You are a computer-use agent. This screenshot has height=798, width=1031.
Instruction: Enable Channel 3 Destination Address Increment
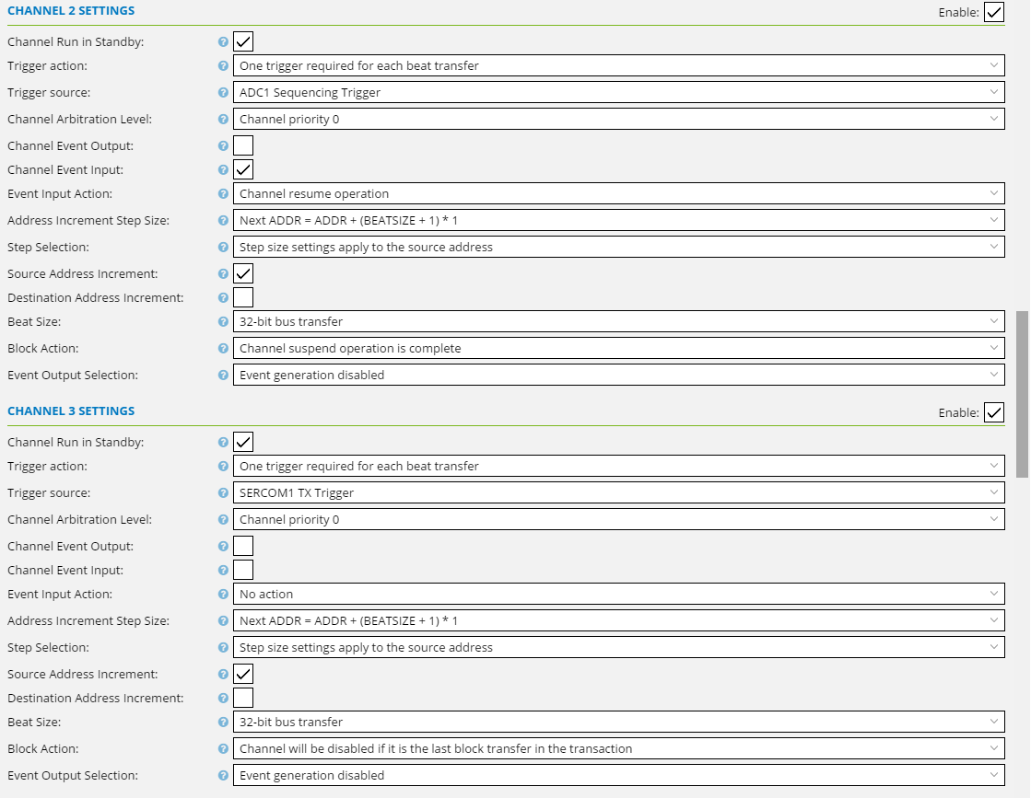[243, 698]
